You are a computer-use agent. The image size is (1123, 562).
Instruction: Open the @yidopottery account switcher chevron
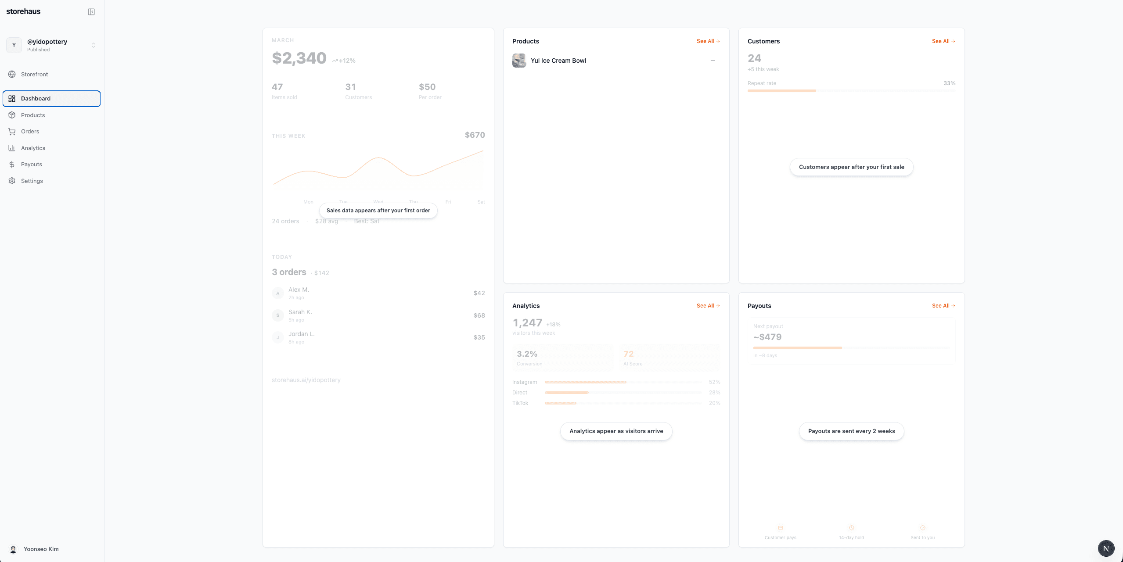(93, 45)
